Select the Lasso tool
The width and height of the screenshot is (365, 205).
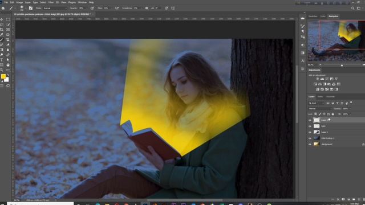[x=2, y=24]
